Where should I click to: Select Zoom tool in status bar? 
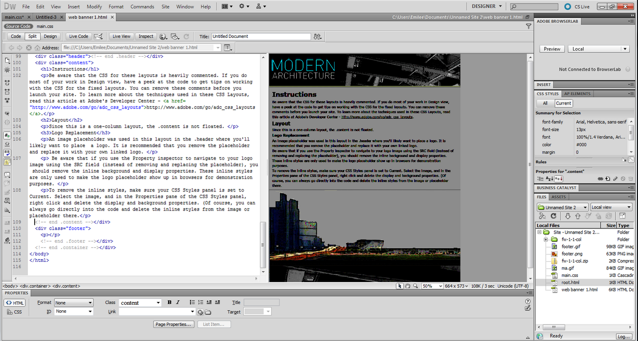[415, 286]
